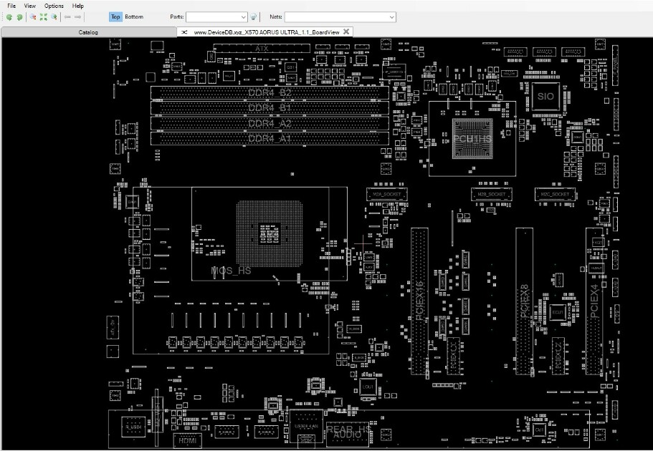Switch to the Bottom board side
Viewport: 653px width, 451px height.
pyautogui.click(x=134, y=16)
